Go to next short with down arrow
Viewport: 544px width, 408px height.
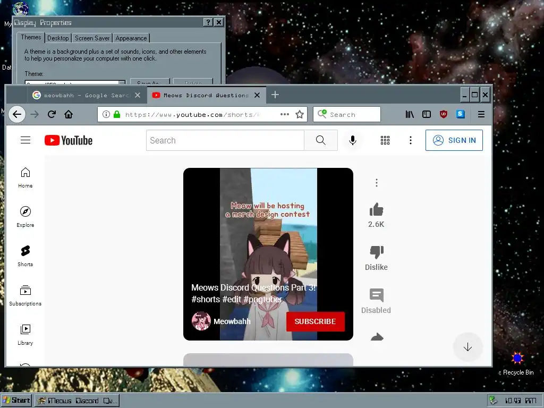(467, 347)
